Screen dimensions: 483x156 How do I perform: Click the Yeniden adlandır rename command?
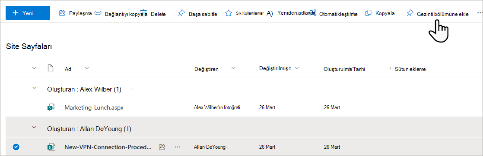[x=291, y=13]
